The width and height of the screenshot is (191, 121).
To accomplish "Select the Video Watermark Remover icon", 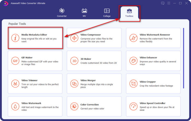I will coord(133,38).
